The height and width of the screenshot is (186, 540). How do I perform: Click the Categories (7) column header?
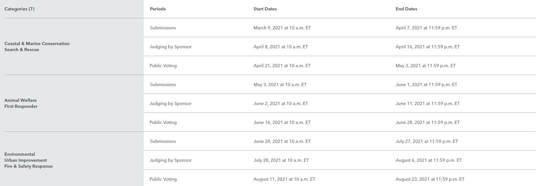click(19, 9)
